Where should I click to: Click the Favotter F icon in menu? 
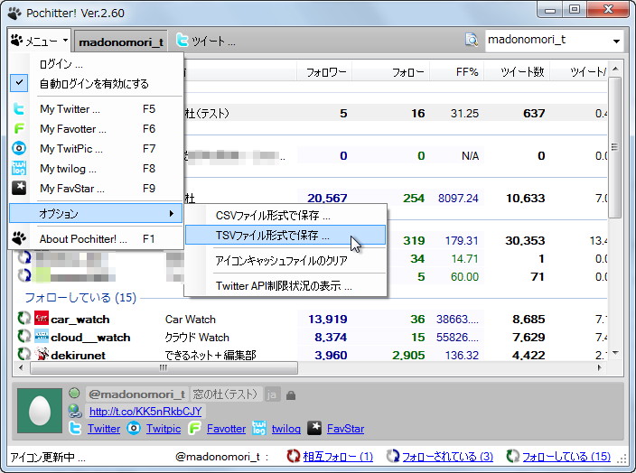pyautogui.click(x=19, y=128)
